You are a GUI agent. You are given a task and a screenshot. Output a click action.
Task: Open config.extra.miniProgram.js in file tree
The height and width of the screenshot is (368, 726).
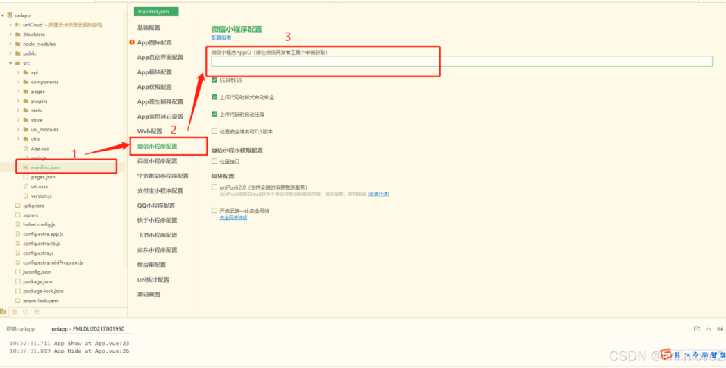[x=53, y=262]
